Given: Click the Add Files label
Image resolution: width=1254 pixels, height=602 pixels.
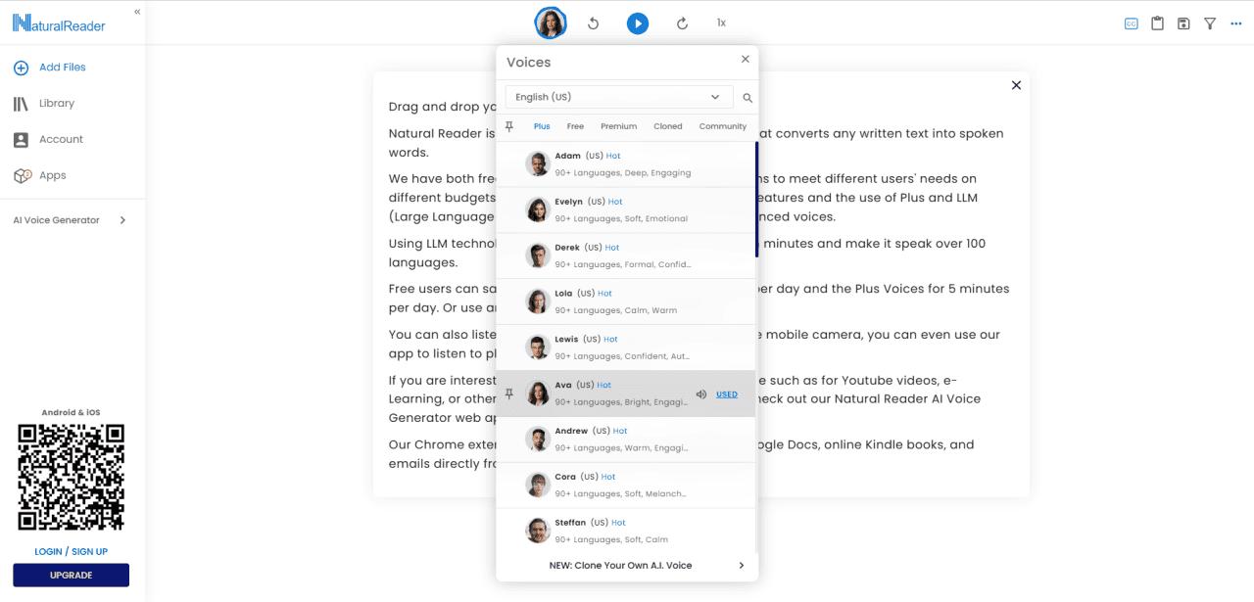Looking at the screenshot, I should tap(63, 68).
